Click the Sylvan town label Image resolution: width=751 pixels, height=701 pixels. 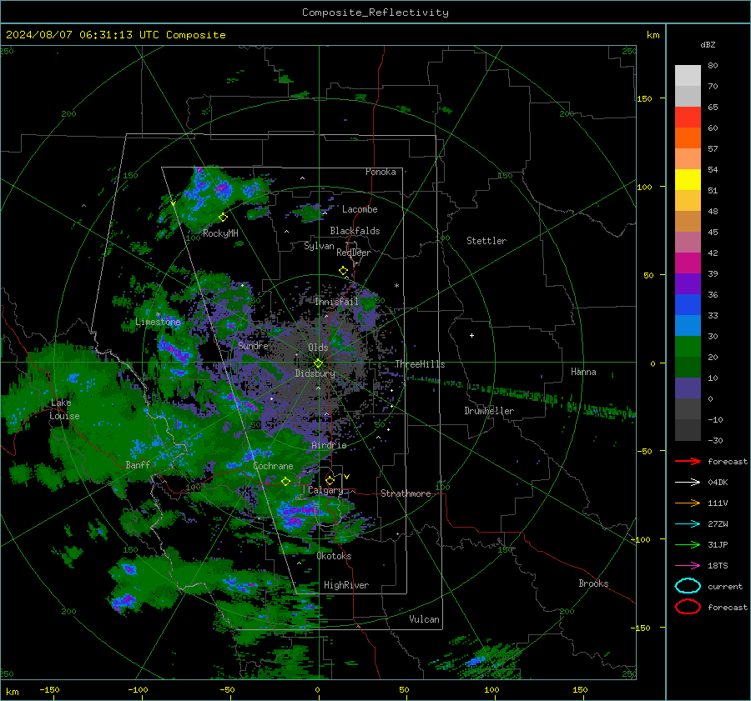(319, 246)
